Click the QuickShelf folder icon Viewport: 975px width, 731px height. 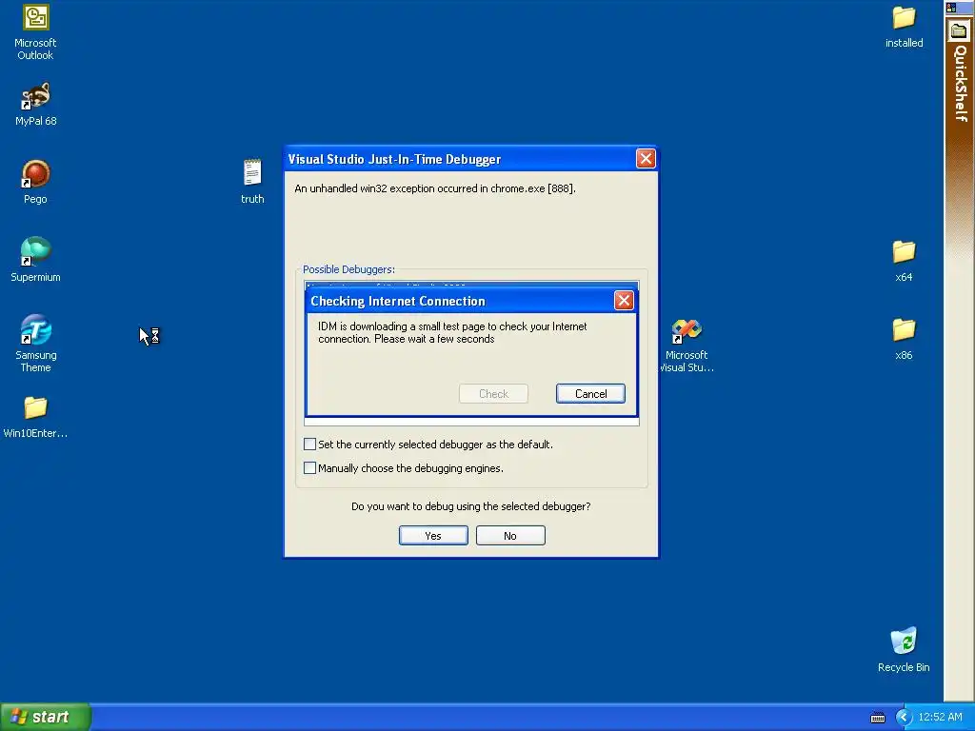click(x=959, y=31)
